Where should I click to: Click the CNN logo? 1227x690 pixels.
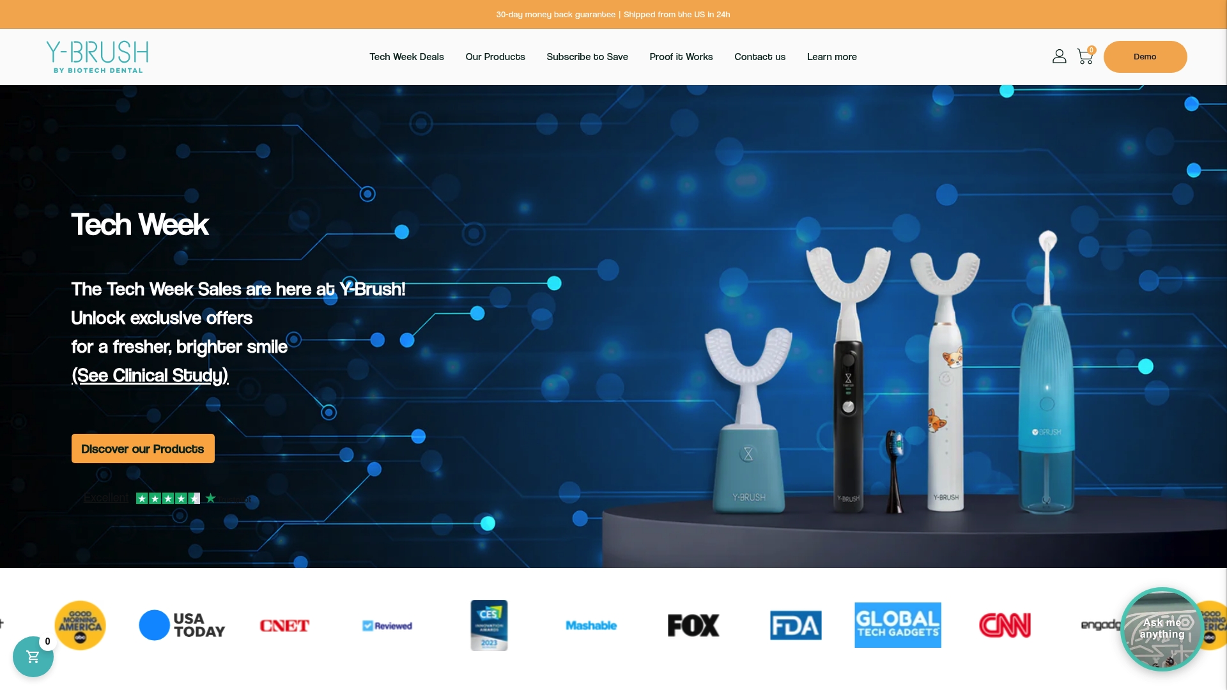[x=1005, y=625]
